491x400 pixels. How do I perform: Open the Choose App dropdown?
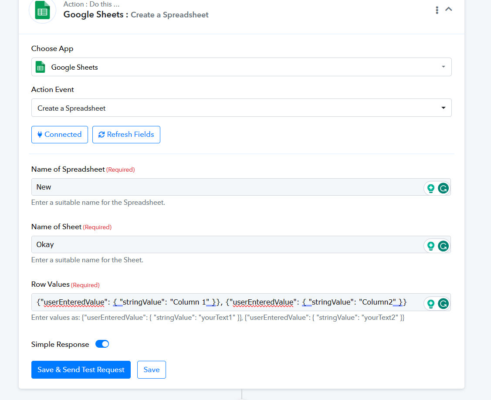(241, 67)
